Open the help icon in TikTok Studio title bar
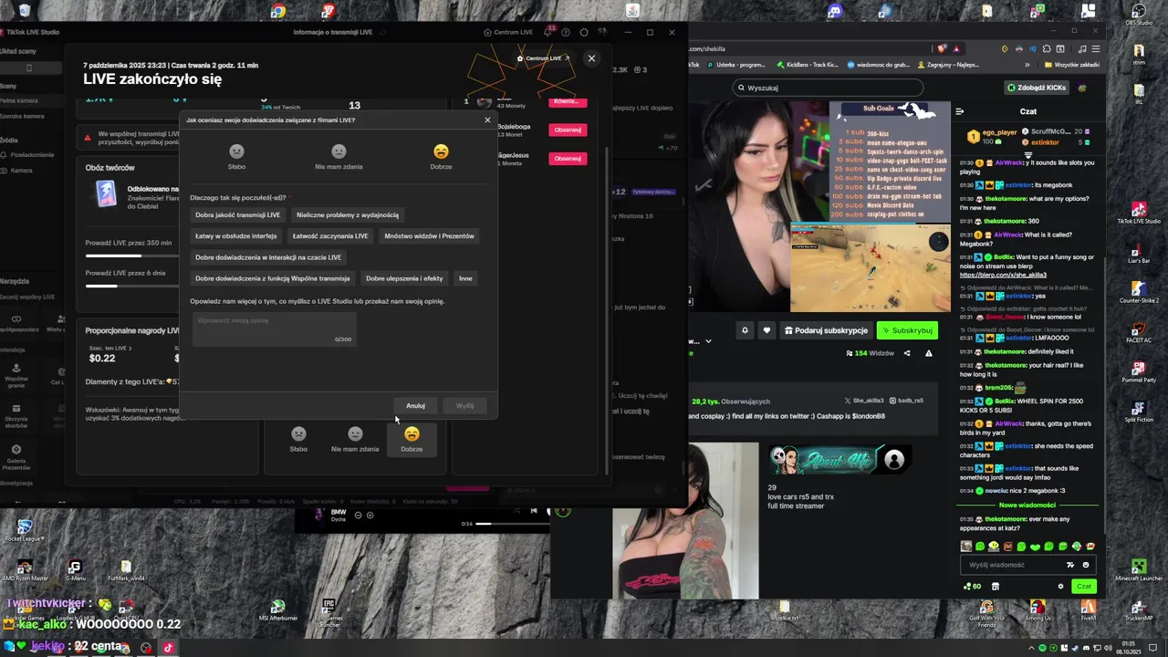Viewport: 1168px width, 657px height. [566, 32]
